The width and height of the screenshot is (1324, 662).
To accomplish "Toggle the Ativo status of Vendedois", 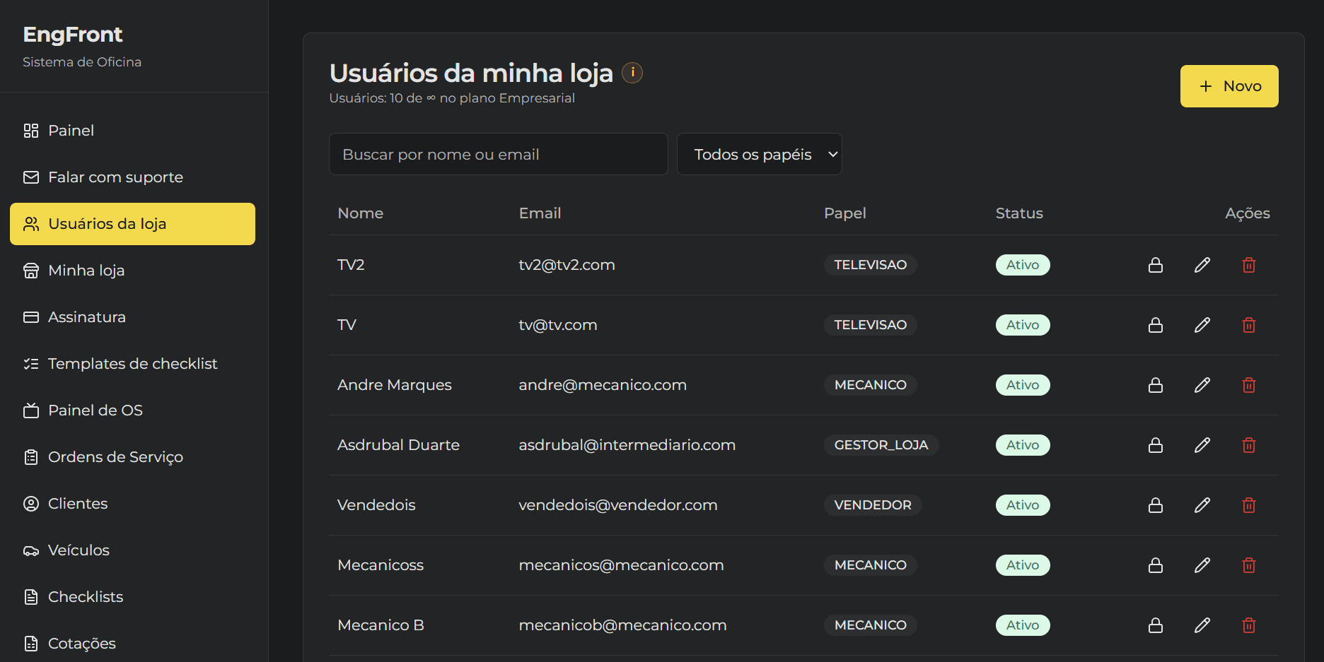I will click(x=1023, y=504).
